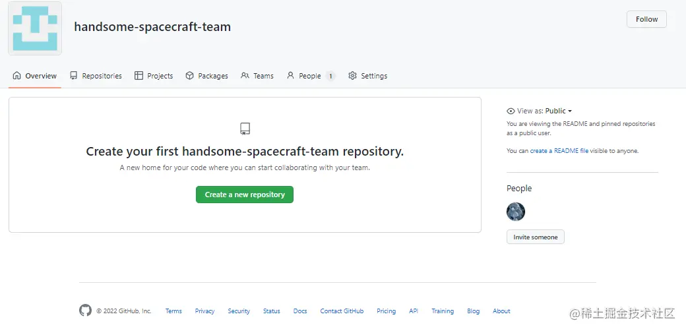View the People tab
This screenshot has height=331, width=686.
tap(311, 76)
